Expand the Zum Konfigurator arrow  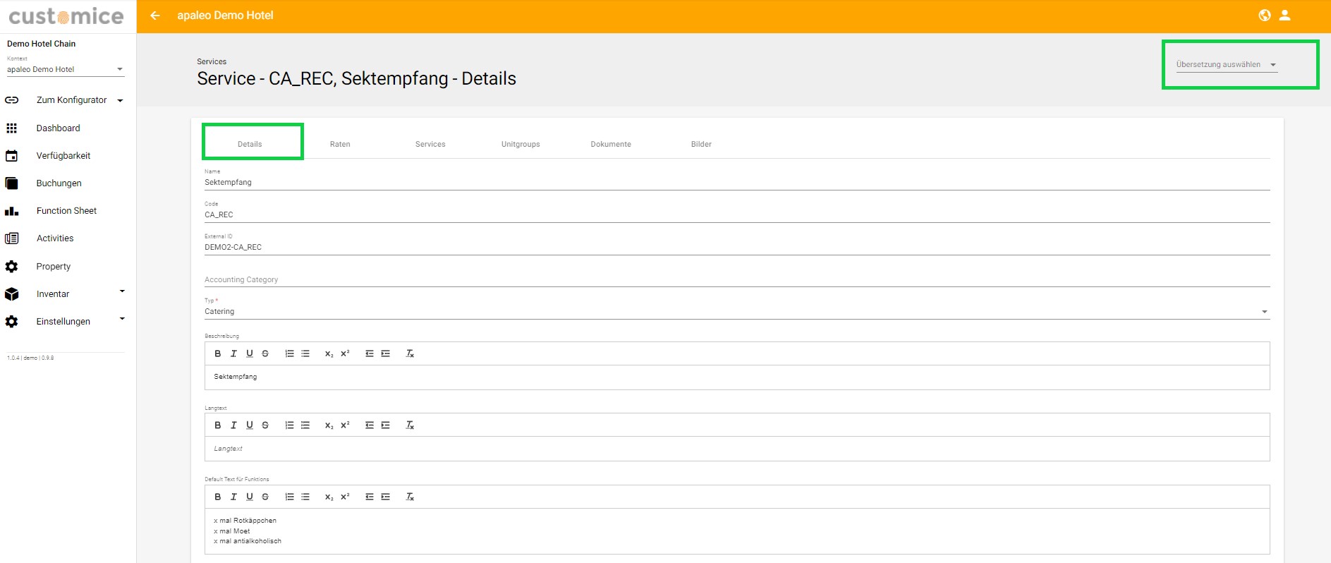tap(120, 100)
